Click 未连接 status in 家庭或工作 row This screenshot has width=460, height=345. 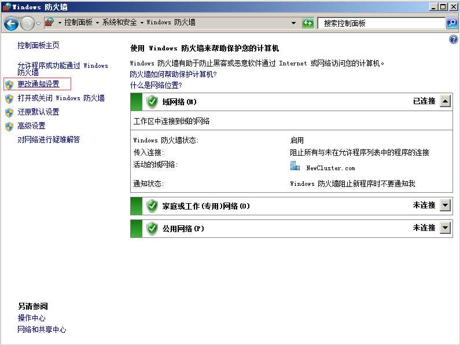tap(424, 205)
